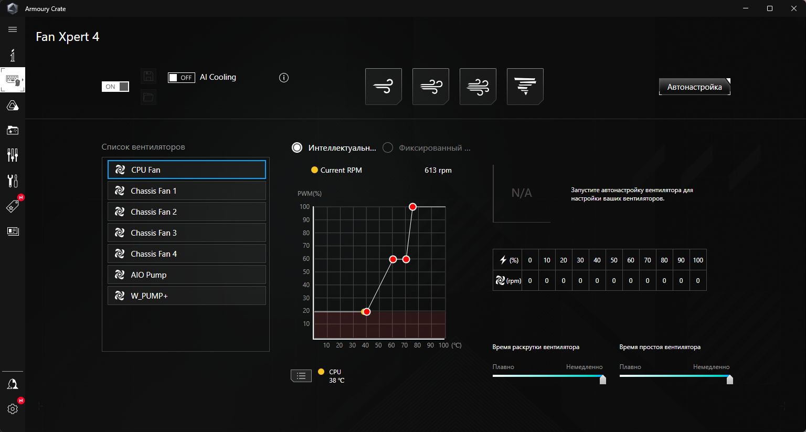Image resolution: width=806 pixels, height=432 pixels.
Task: Click the CPU 38 °C temperature reading
Action: coord(337,376)
